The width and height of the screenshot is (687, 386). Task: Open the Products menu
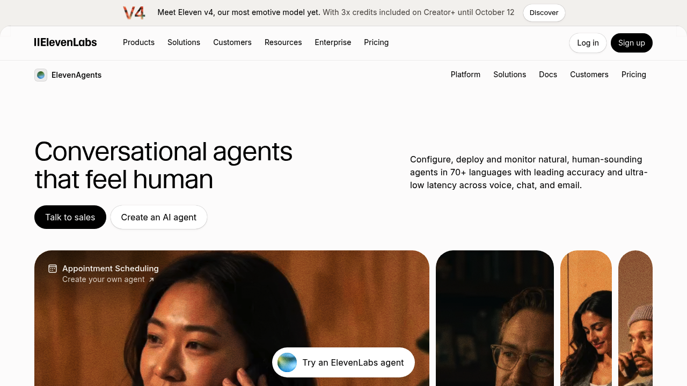138,42
